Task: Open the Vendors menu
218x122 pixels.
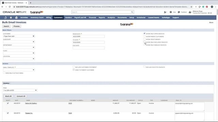Action: [68, 18]
